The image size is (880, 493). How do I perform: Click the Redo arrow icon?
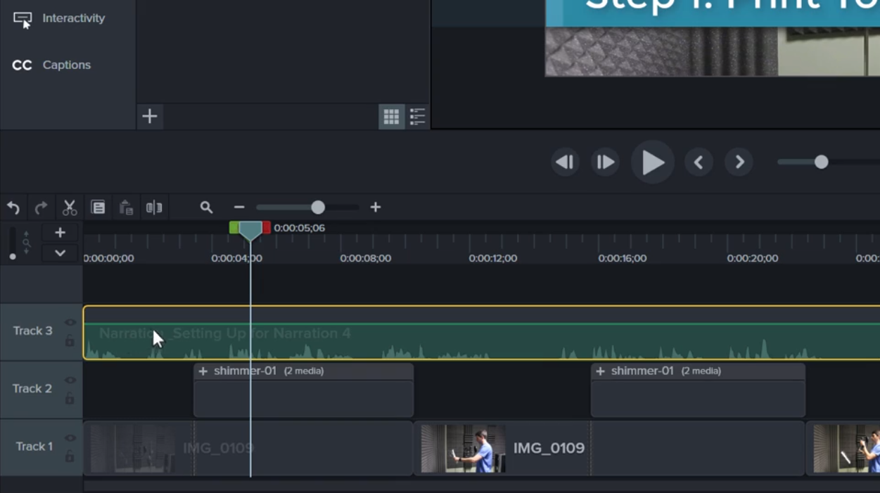(x=42, y=207)
